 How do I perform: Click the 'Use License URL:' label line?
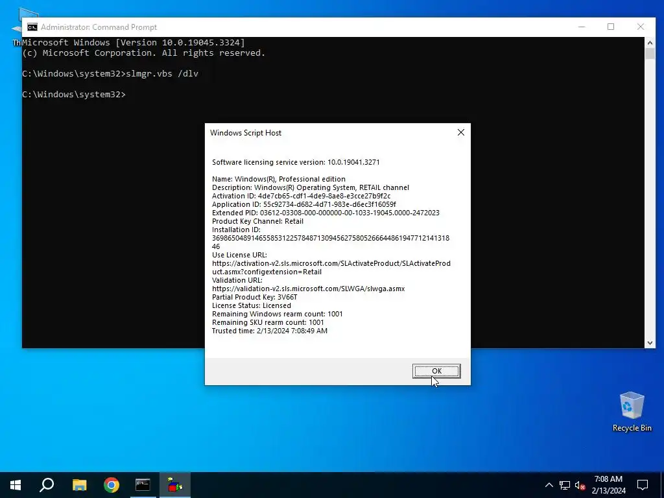coord(239,255)
